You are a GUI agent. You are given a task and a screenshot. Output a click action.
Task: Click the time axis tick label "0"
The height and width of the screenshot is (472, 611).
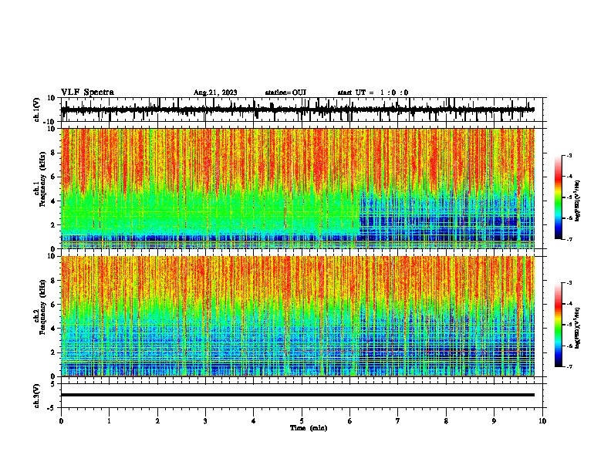pos(61,421)
